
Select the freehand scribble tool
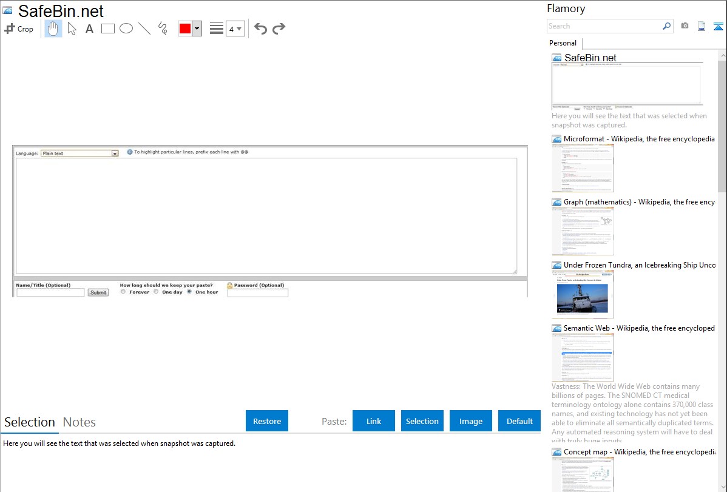(163, 29)
